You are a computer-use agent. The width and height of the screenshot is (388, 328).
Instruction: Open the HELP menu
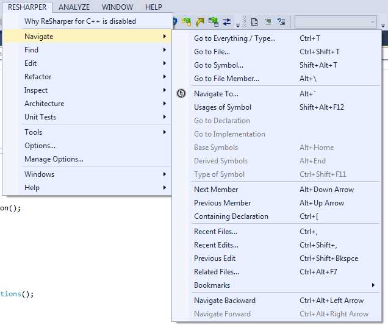153,7
